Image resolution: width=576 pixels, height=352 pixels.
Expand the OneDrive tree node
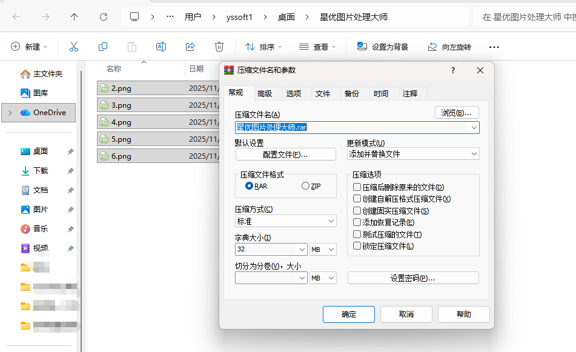pyautogui.click(x=10, y=113)
